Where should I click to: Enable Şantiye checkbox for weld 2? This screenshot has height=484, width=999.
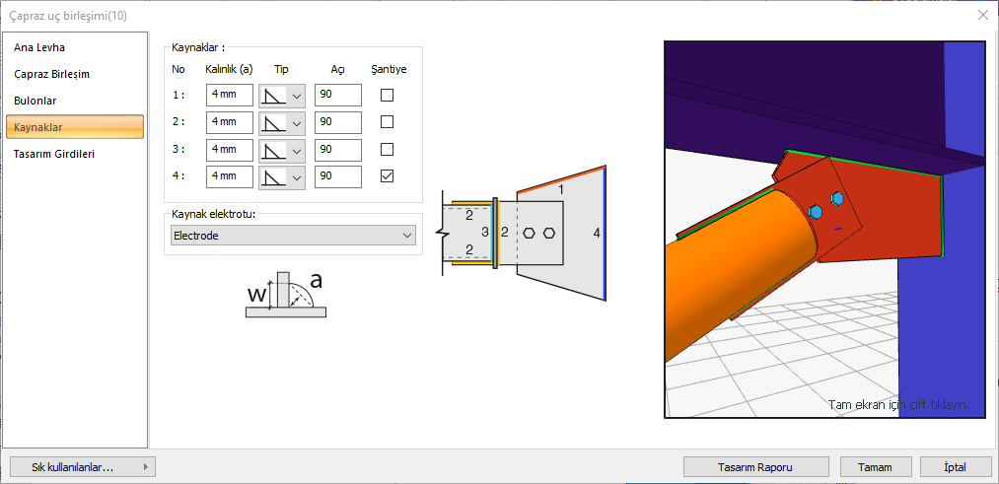click(x=387, y=121)
